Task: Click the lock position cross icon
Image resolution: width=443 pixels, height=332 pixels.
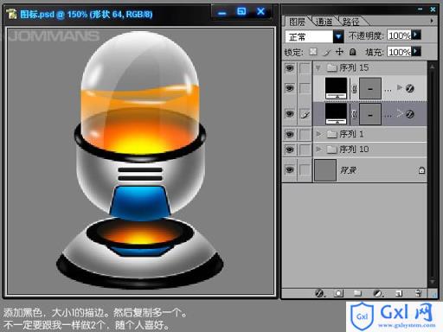Action: click(339, 52)
